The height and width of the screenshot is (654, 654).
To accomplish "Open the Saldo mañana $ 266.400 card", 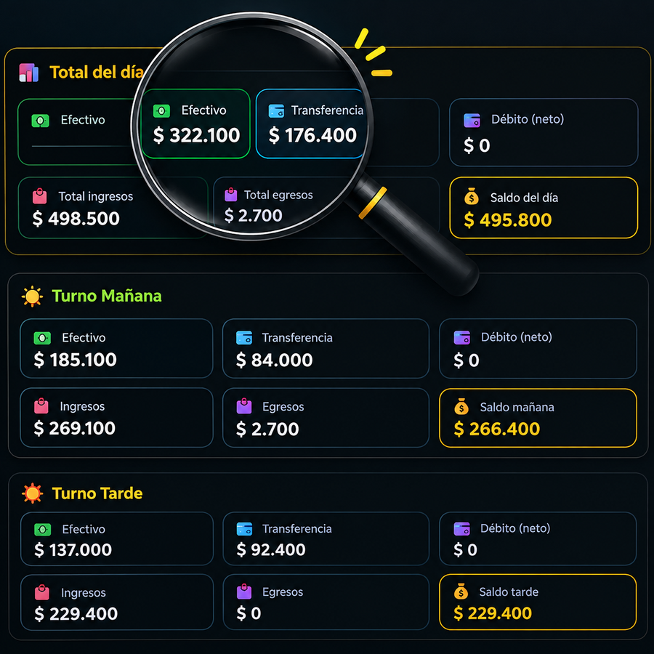I will pyautogui.click(x=538, y=418).
